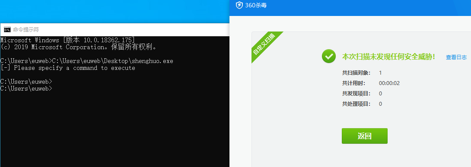
Task: Click the shenghuo.exe command line
Action: [87, 61]
